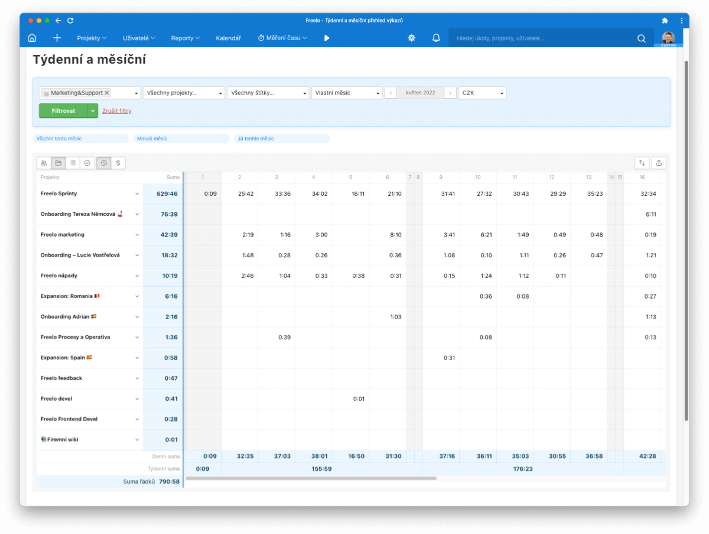Click the weekly sum 155:59

pos(321,469)
